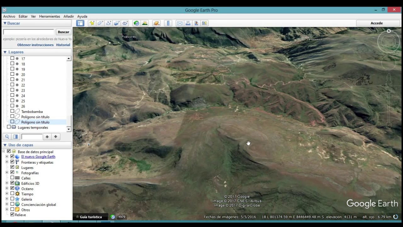Expand the Fronteras y etiquetas layer
The height and width of the screenshot is (227, 403).
7,162
